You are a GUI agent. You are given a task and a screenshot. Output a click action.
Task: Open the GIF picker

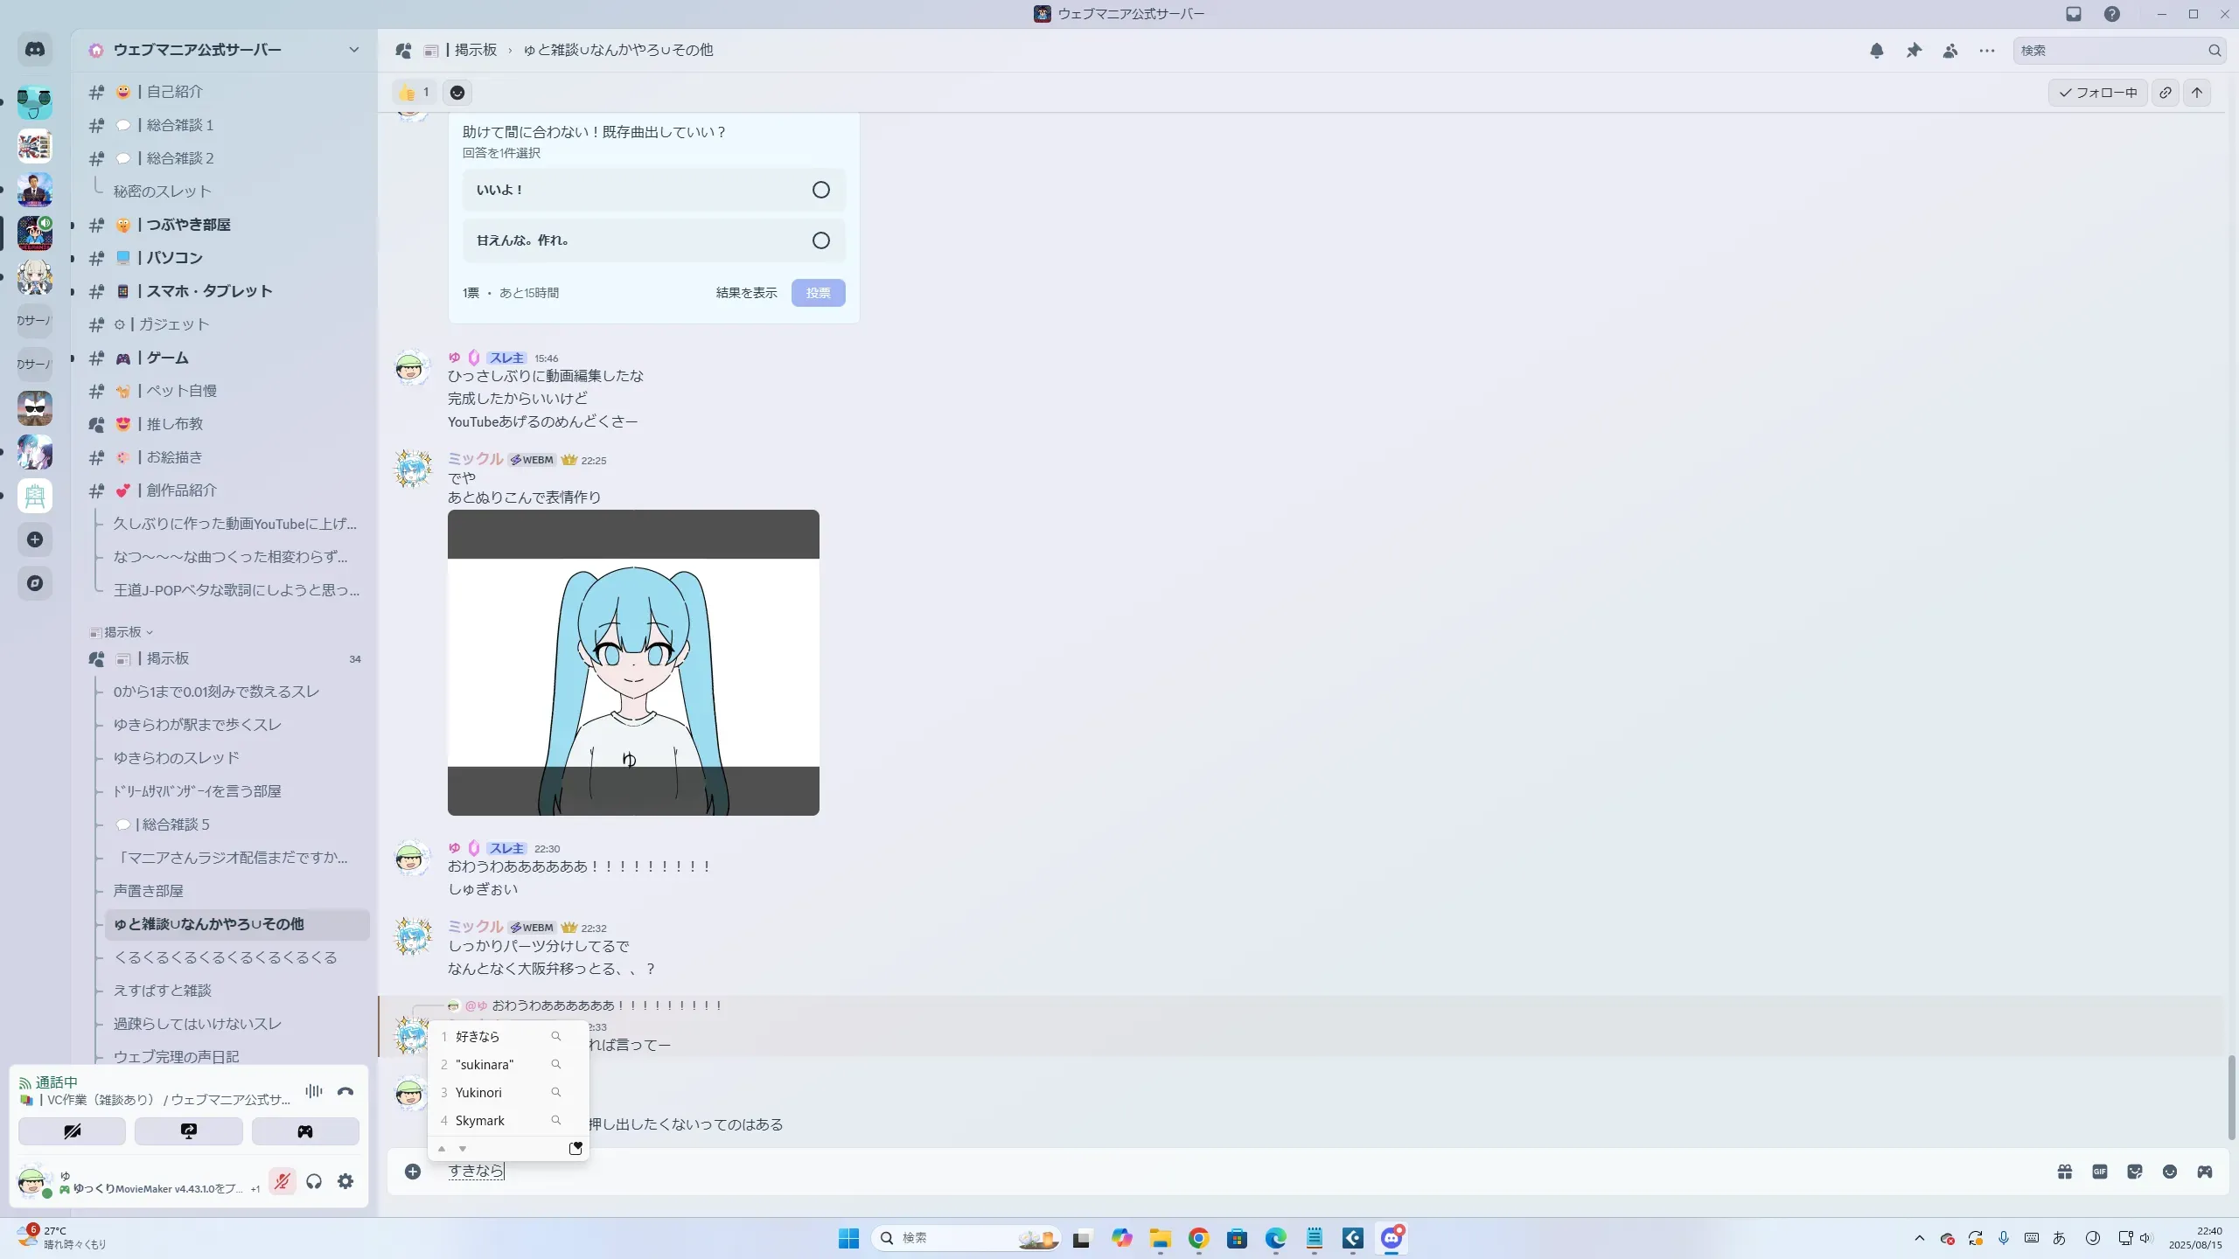tap(2099, 1172)
